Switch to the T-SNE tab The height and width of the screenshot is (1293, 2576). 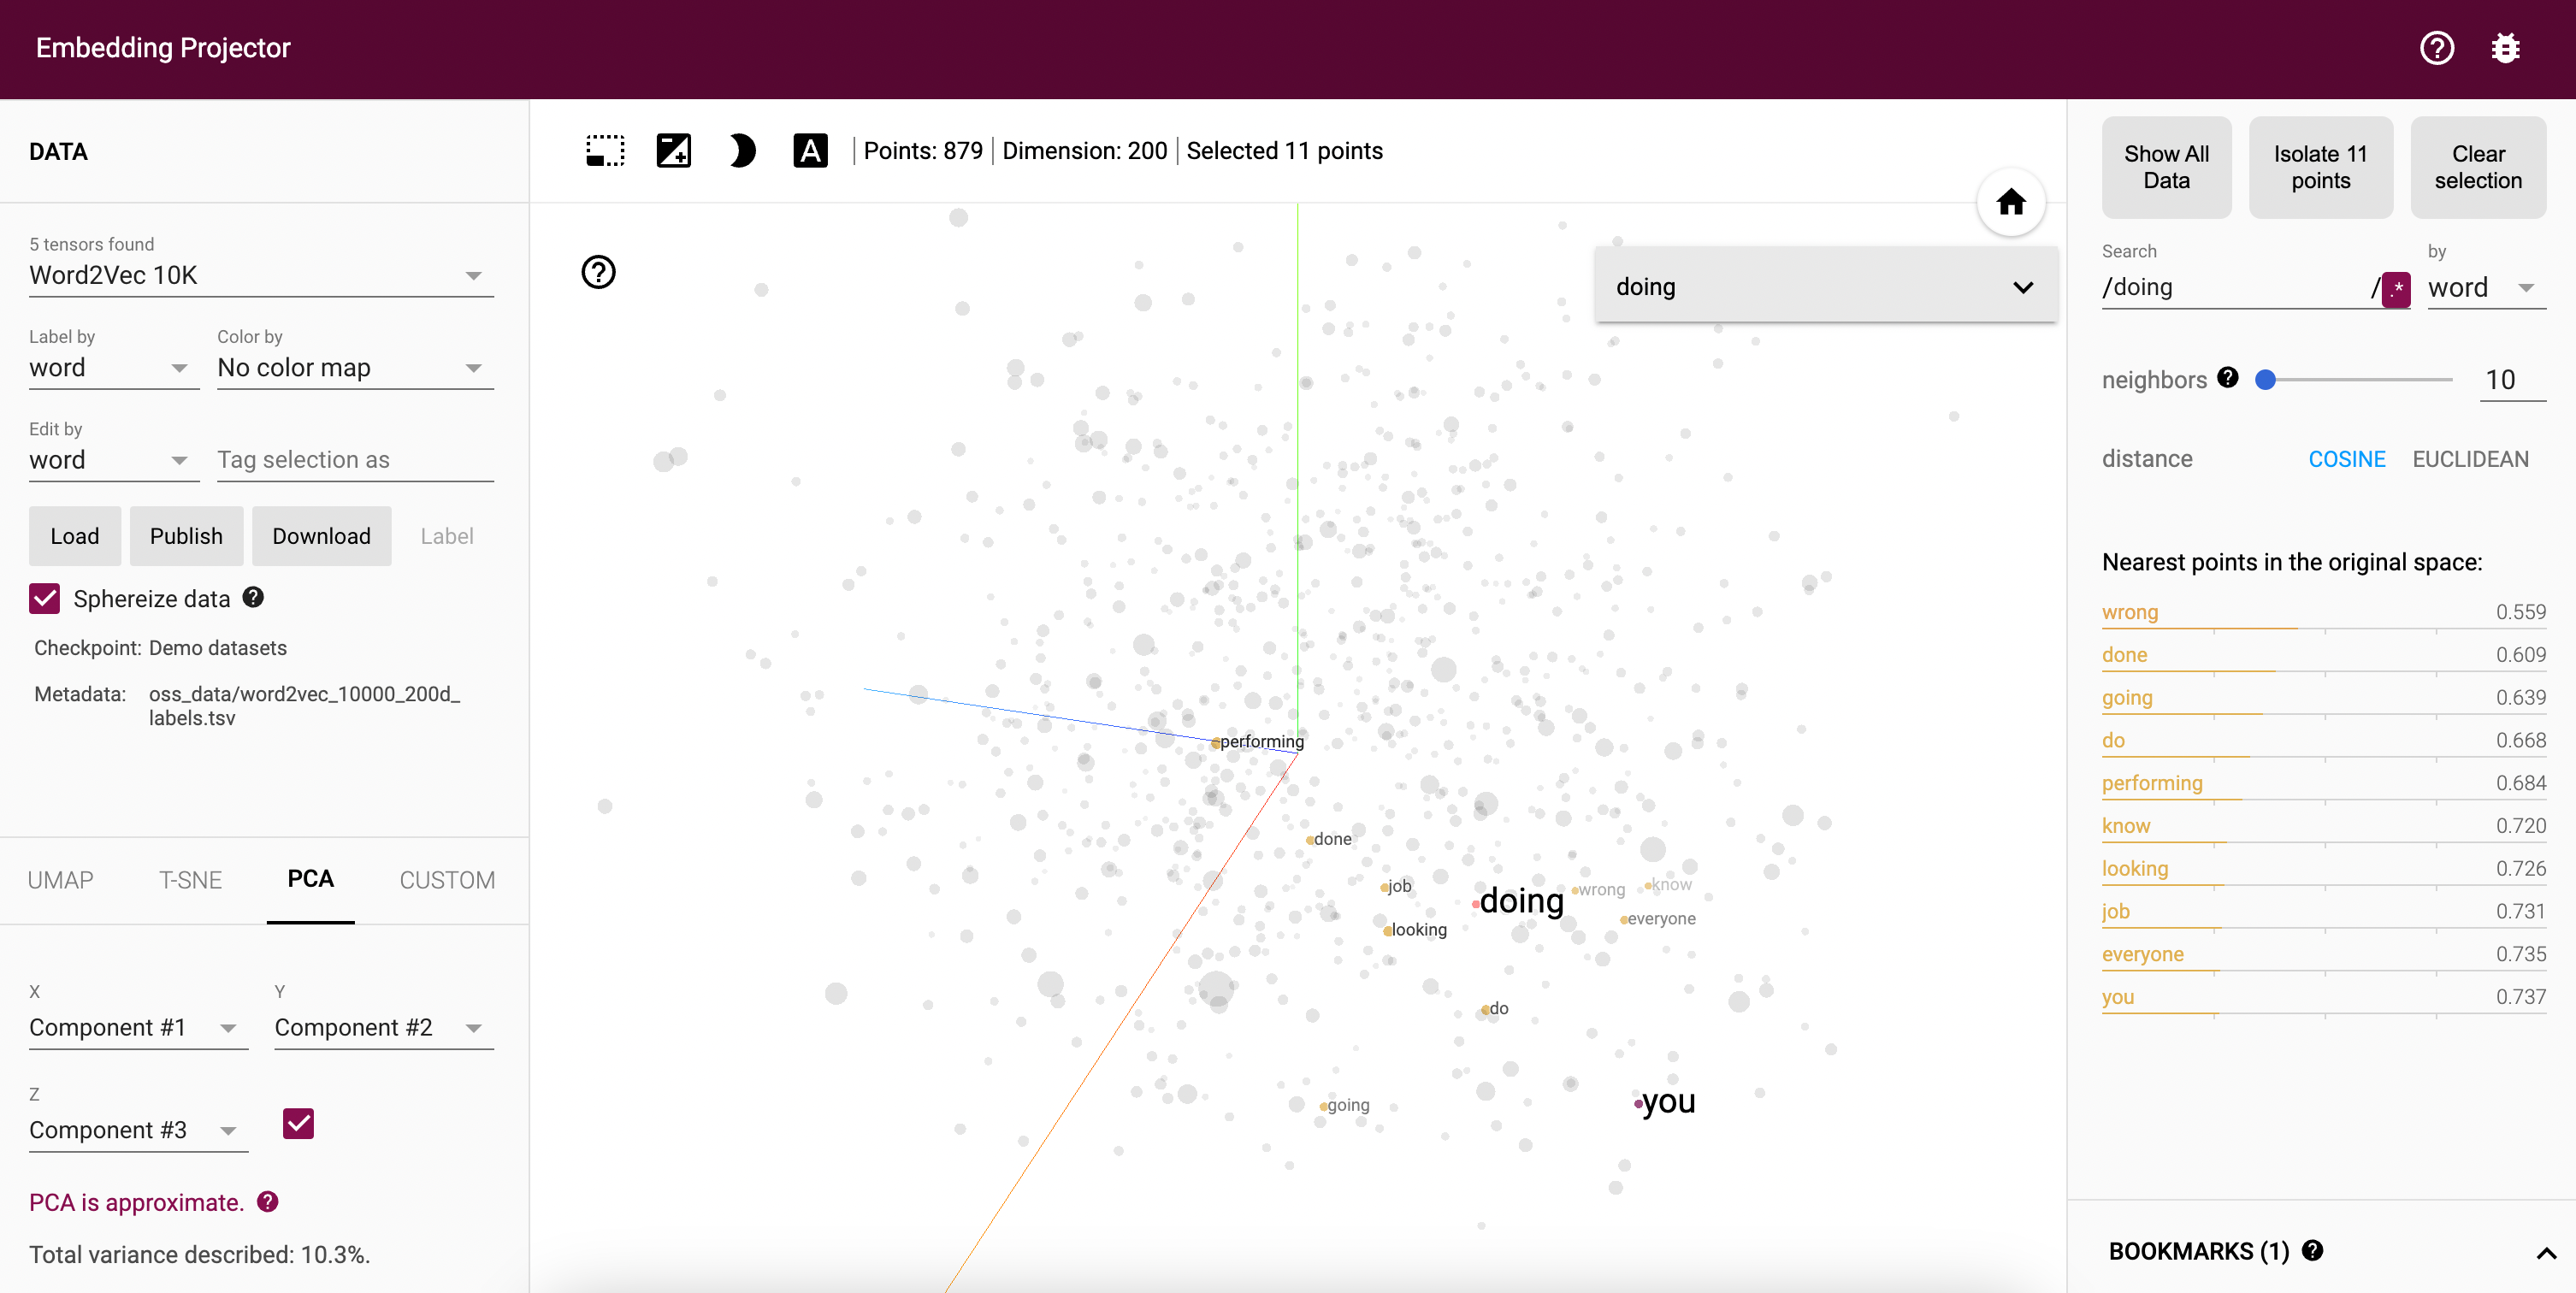click(190, 879)
